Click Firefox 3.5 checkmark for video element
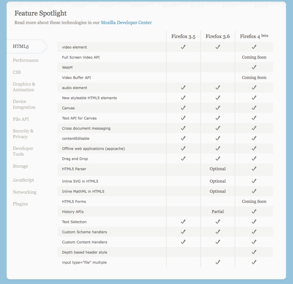 click(x=183, y=47)
